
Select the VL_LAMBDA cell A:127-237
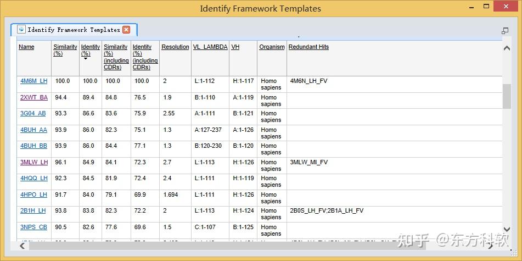click(208, 130)
